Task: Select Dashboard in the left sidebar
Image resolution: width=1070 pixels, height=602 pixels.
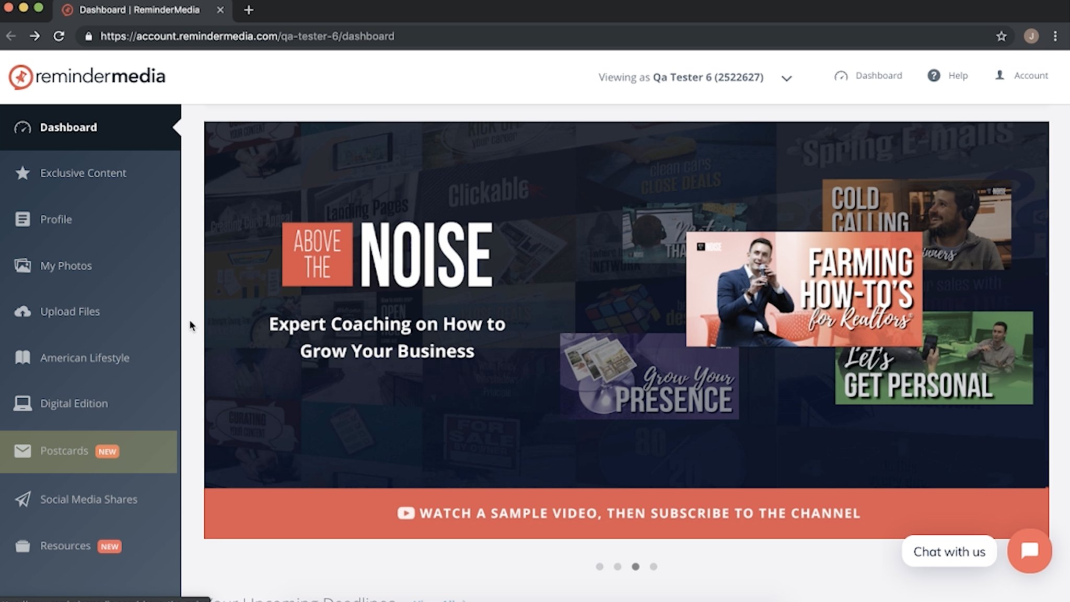Action: point(68,128)
